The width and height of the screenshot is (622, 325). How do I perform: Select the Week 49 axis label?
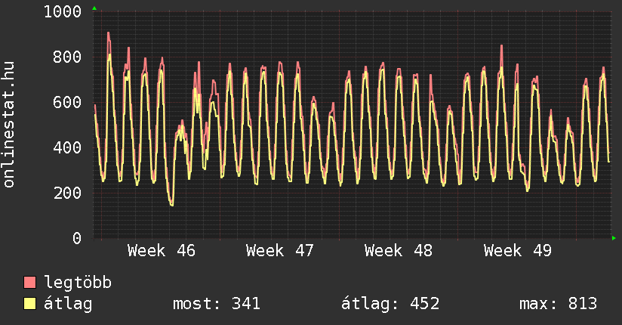[x=518, y=251]
